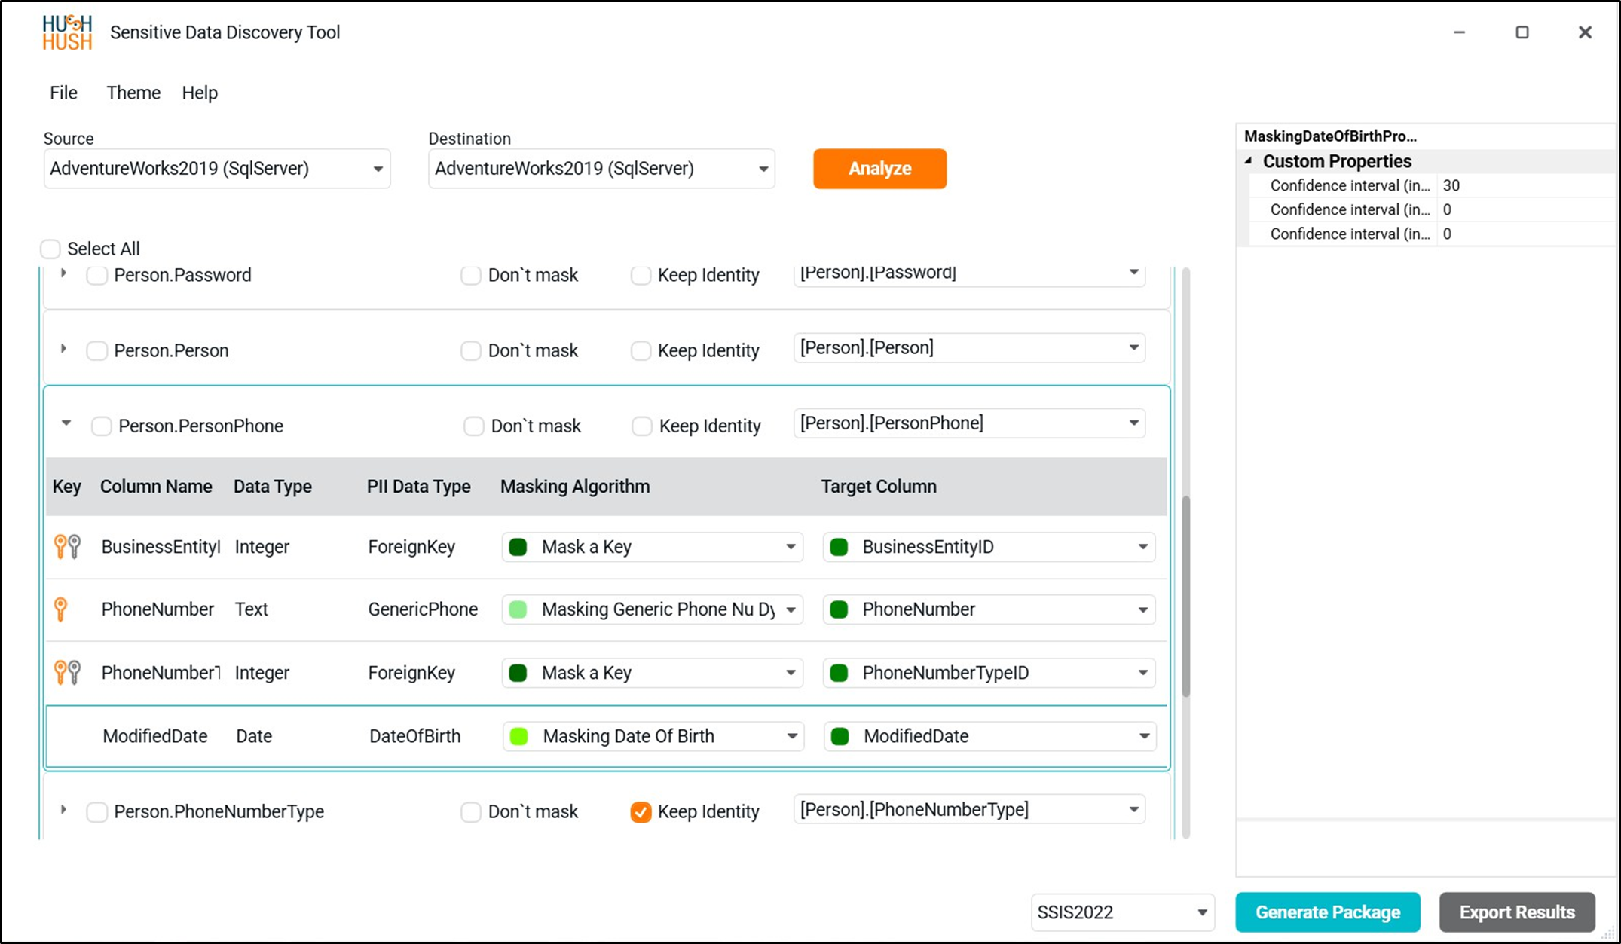1621x944 pixels.
Task: Enable Keep Identity for Person.Person
Action: [x=641, y=350]
